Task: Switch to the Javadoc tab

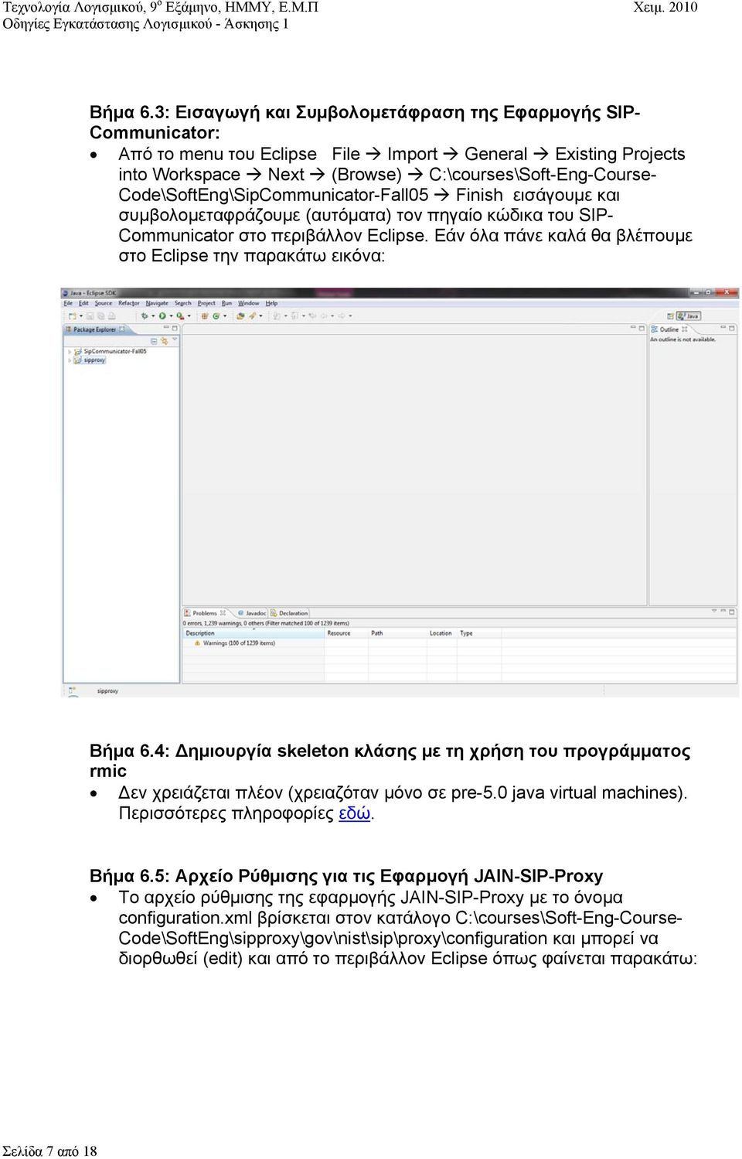Action: click(x=252, y=613)
